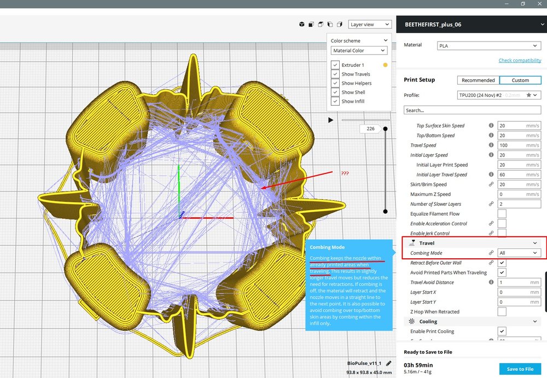Click the link icon beside Combing Mode
Screen dimensions: 547x378
click(491, 253)
